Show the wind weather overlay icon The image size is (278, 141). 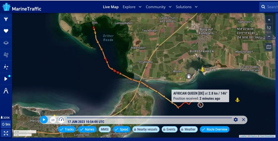point(6,55)
